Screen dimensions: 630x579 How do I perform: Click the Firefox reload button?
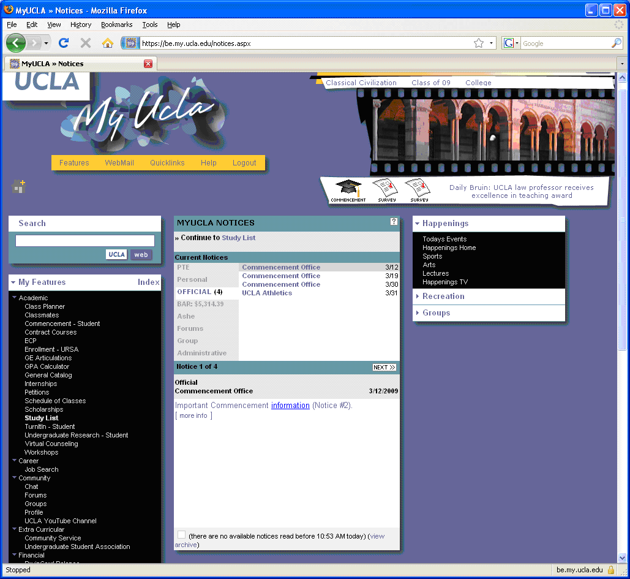pos(63,43)
